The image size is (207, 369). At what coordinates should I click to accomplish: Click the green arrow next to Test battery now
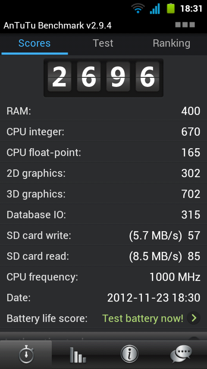pos(194,318)
